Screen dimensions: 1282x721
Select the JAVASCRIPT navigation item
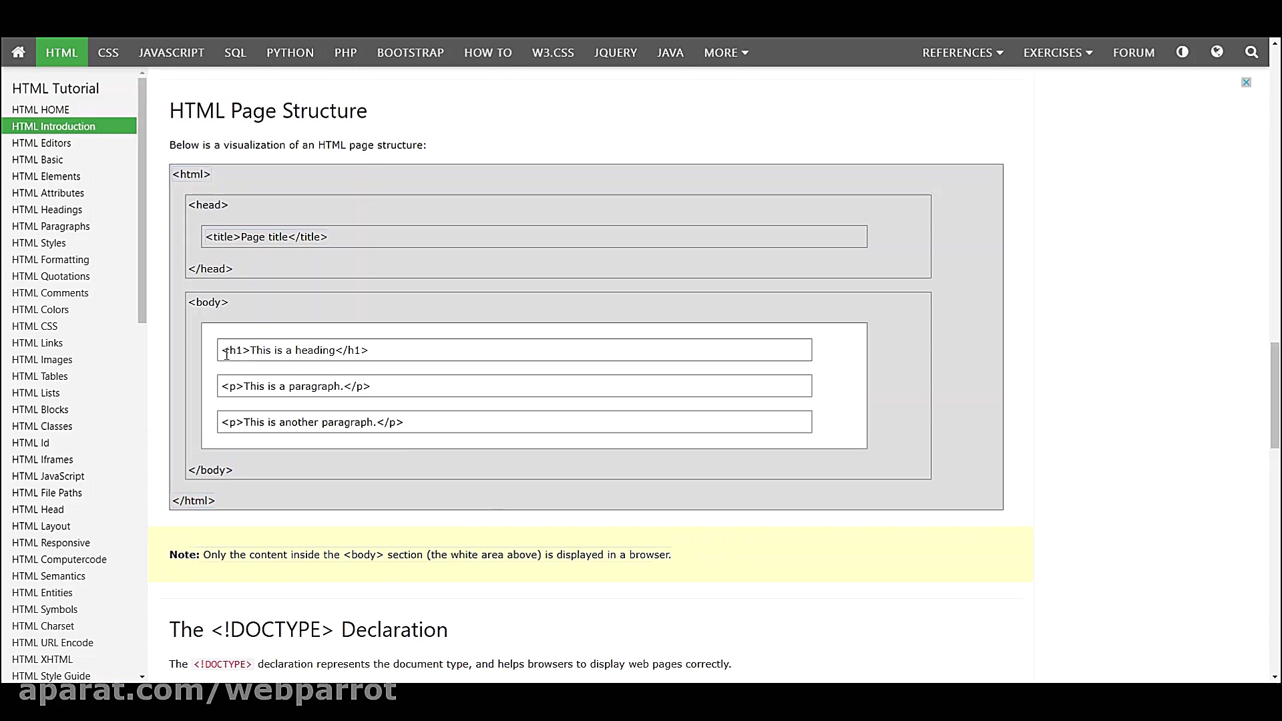click(171, 52)
